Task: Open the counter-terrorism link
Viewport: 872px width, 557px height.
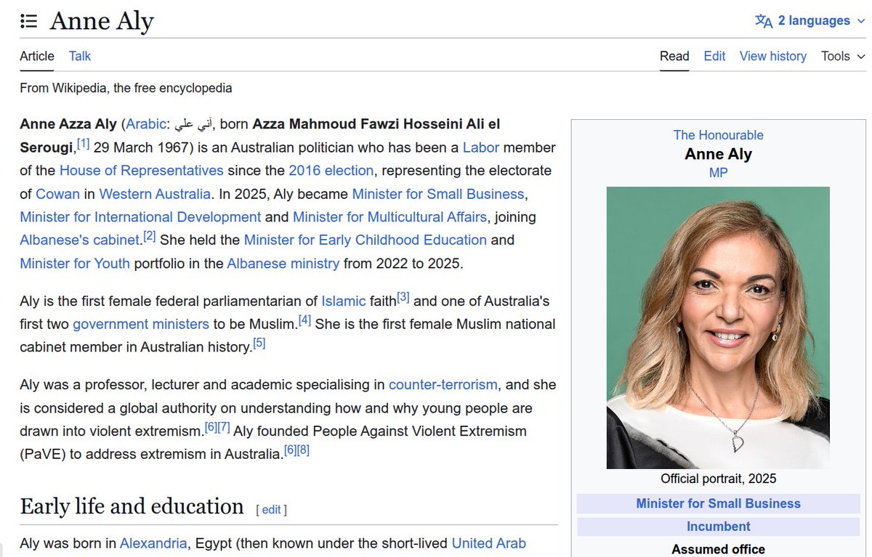Action: (x=443, y=385)
